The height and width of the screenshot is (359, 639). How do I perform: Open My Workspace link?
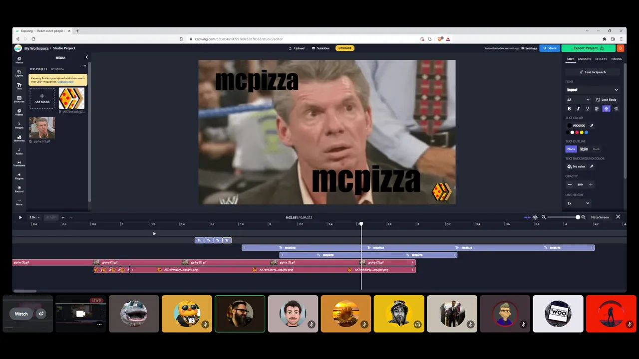tap(36, 48)
